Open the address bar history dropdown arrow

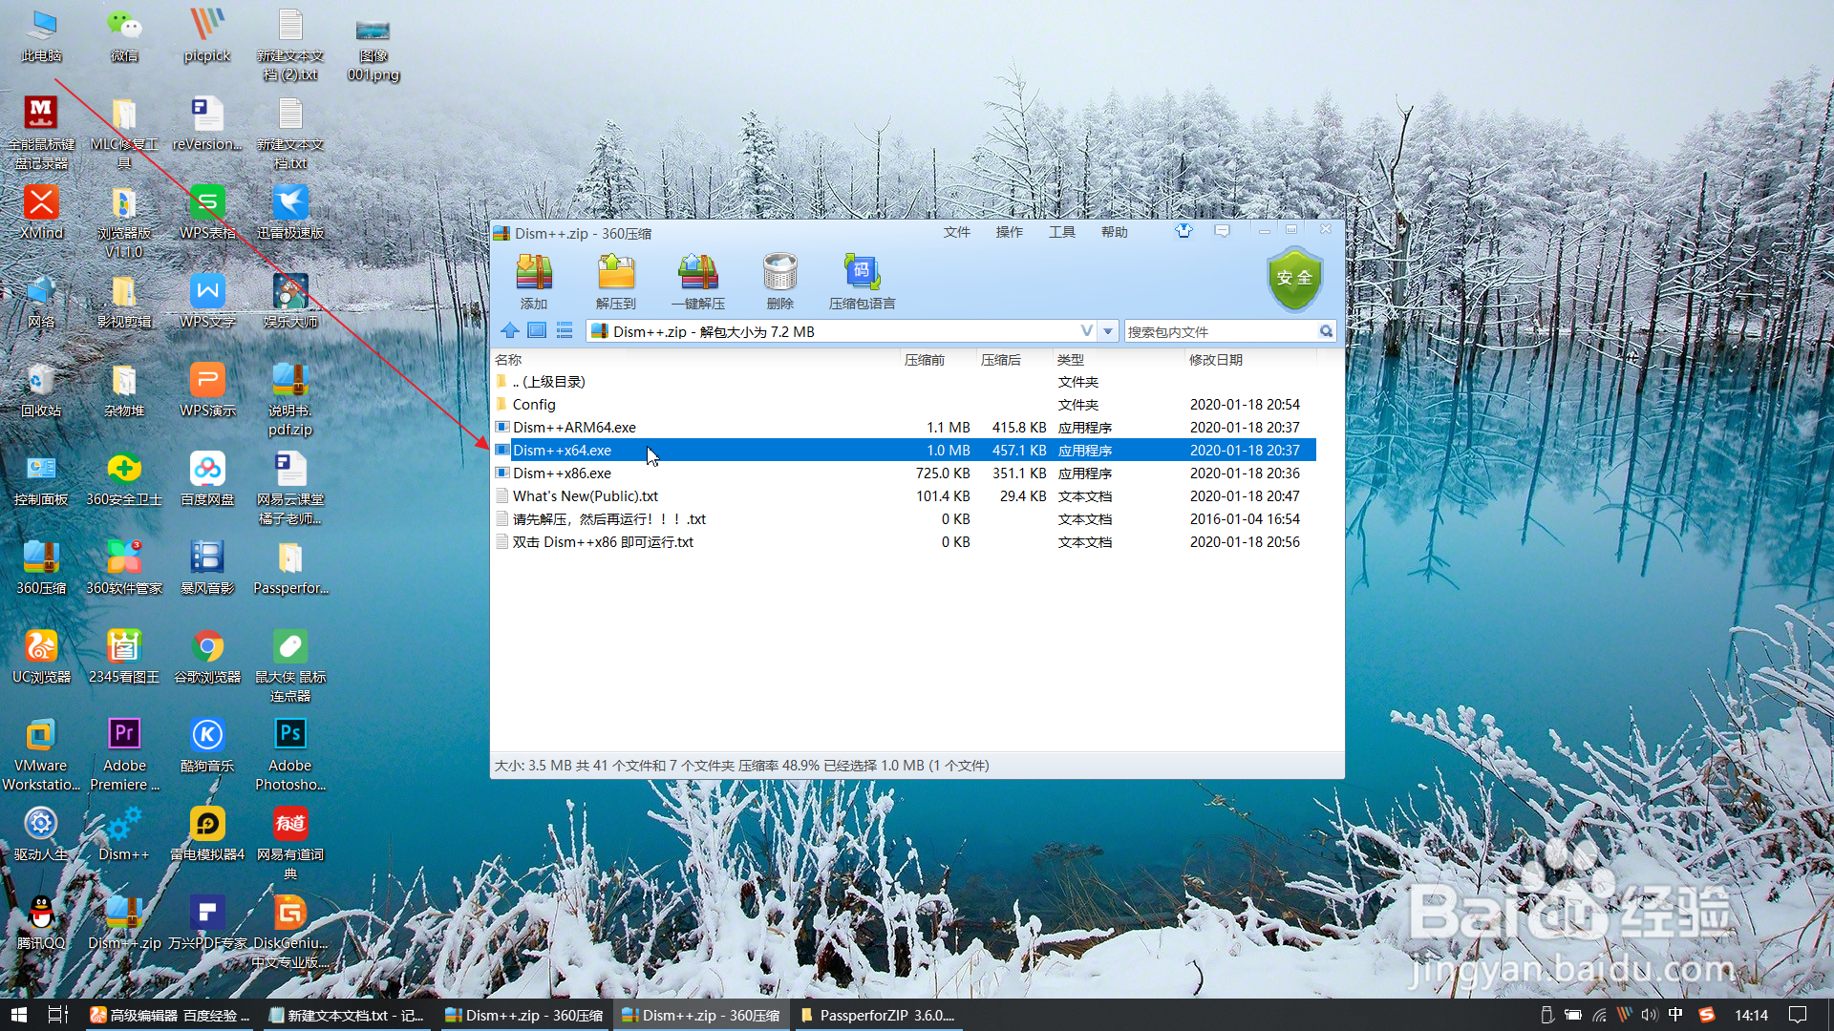pyautogui.click(x=1107, y=330)
